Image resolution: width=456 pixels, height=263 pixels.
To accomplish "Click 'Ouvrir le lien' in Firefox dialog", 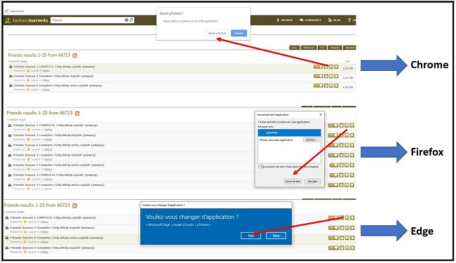I will coord(293,182).
